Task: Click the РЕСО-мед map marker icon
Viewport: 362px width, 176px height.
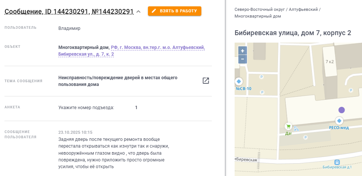Action: (x=339, y=121)
